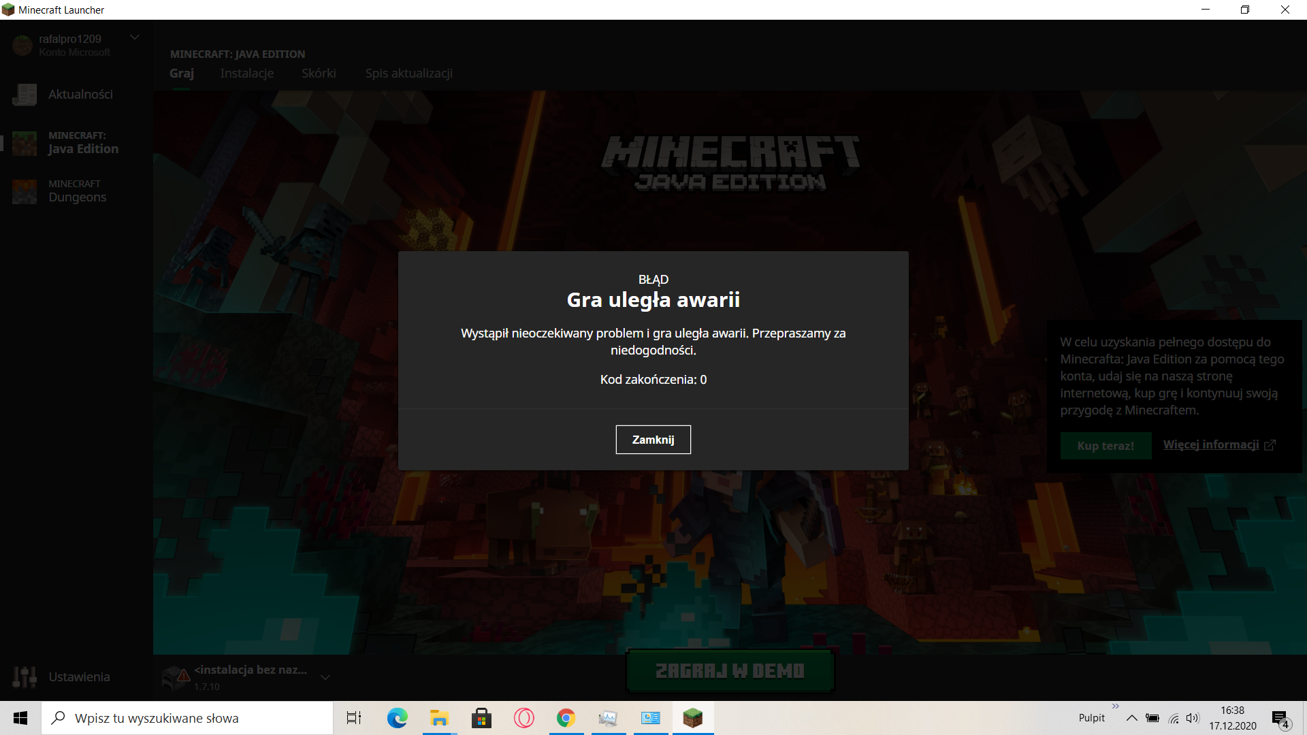
Task: Open Minecraft Dungeons sidebar entry
Action: click(76, 191)
